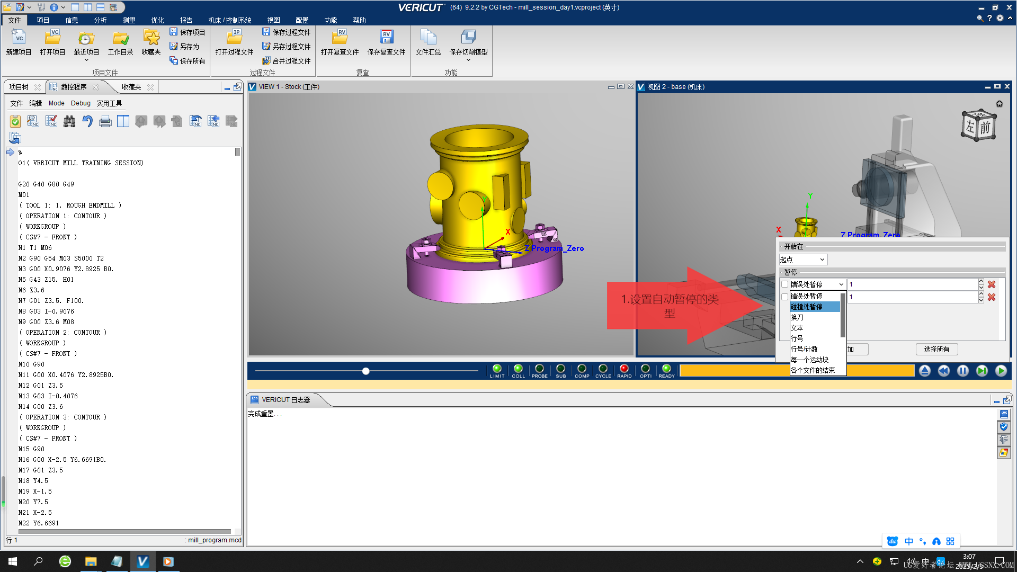Select 行号/计数 in the pause type list
This screenshot has height=572, width=1017.
(815, 349)
